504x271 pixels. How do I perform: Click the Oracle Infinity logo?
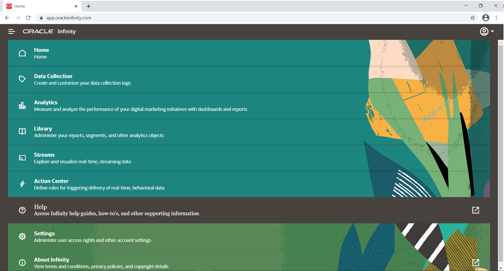[x=49, y=31]
